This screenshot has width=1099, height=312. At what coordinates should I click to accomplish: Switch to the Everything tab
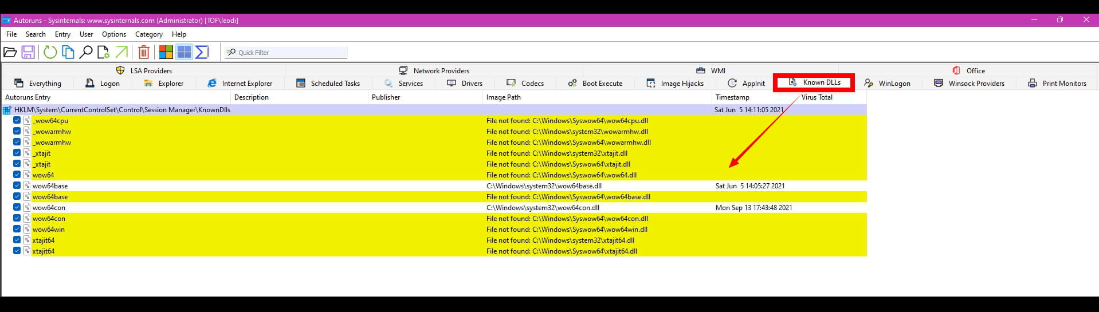38,83
